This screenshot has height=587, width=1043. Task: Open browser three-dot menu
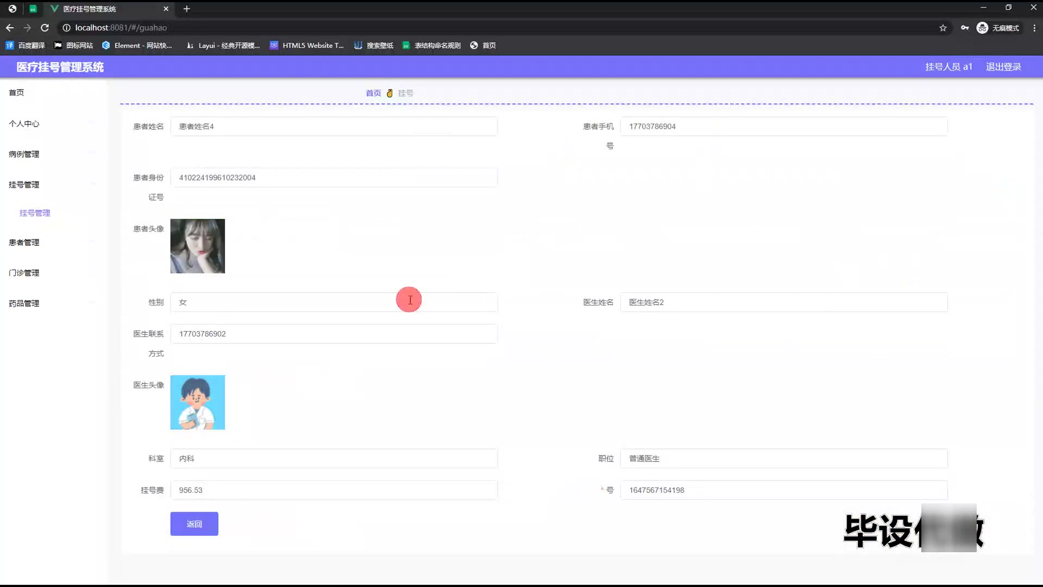pyautogui.click(x=1034, y=28)
